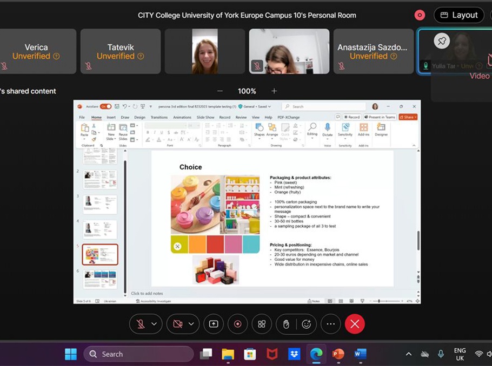The width and height of the screenshot is (492, 366).
Task: Start Dictate with the microphone icon
Action: [x=327, y=127]
